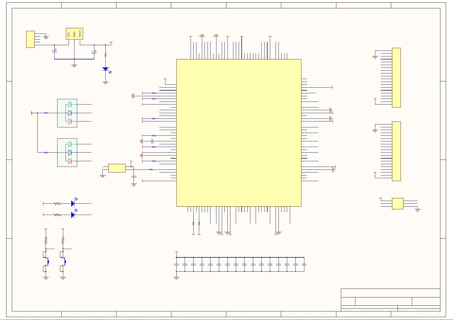Click the right push button switch
453x320 pixels.
[63, 261]
